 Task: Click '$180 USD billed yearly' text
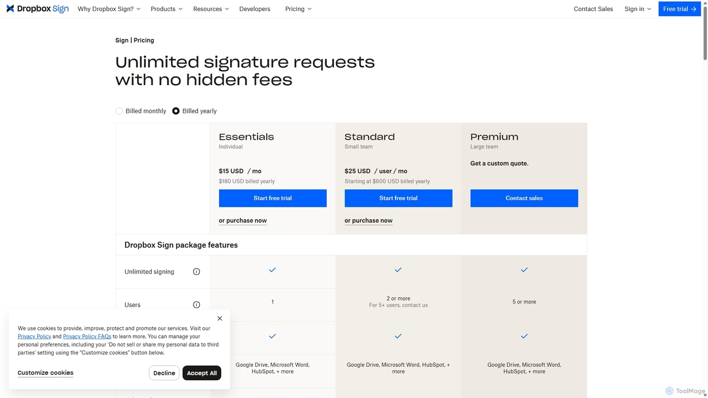[247, 181]
